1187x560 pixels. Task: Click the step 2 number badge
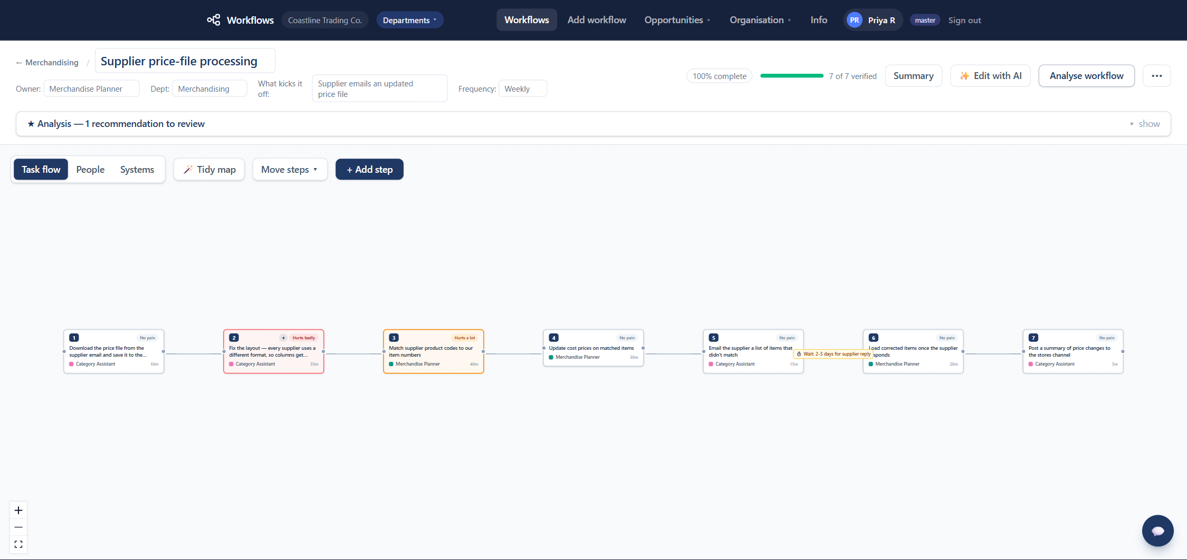[x=234, y=338]
